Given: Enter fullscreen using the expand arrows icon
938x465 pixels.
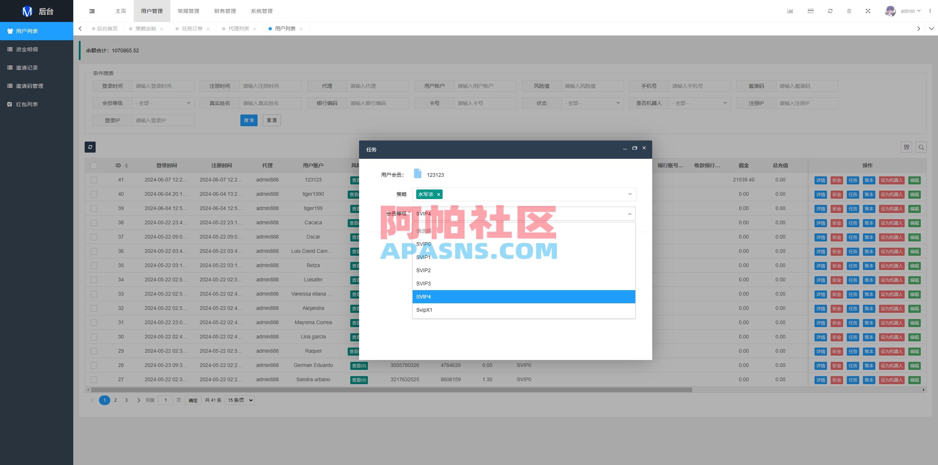Looking at the screenshot, I should point(868,11).
